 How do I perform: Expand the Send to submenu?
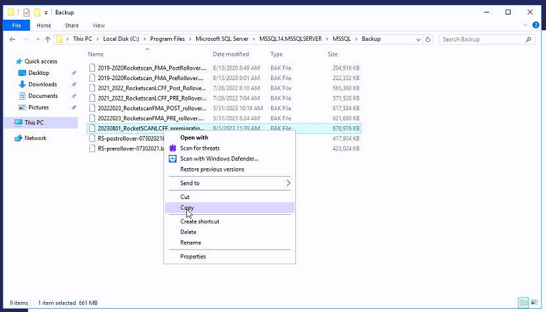pyautogui.click(x=230, y=183)
